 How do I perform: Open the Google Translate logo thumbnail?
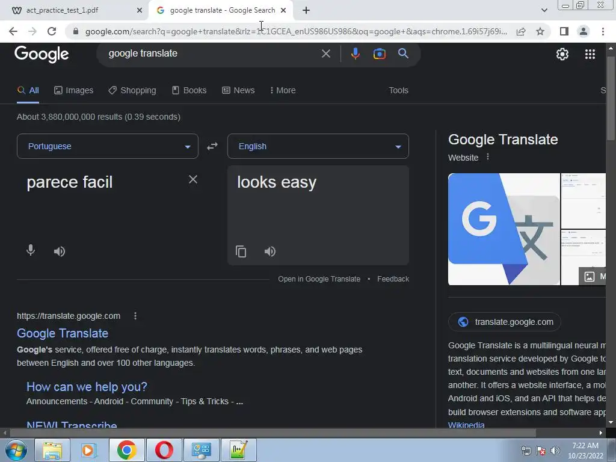[x=504, y=229]
